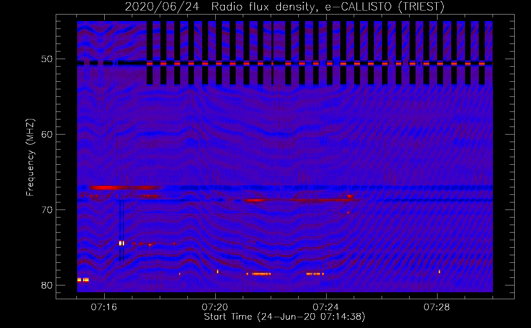Click the "70" frequency tick label
The image size is (531, 328).
[47, 210]
